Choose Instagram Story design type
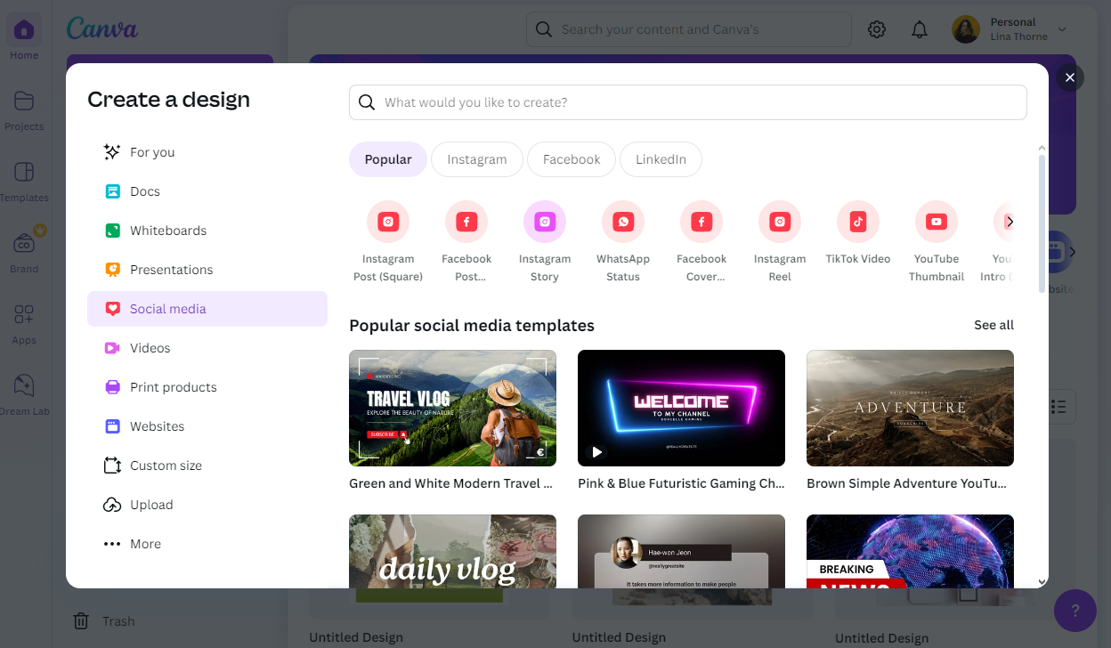Image resolution: width=1111 pixels, height=648 pixels. click(x=545, y=241)
